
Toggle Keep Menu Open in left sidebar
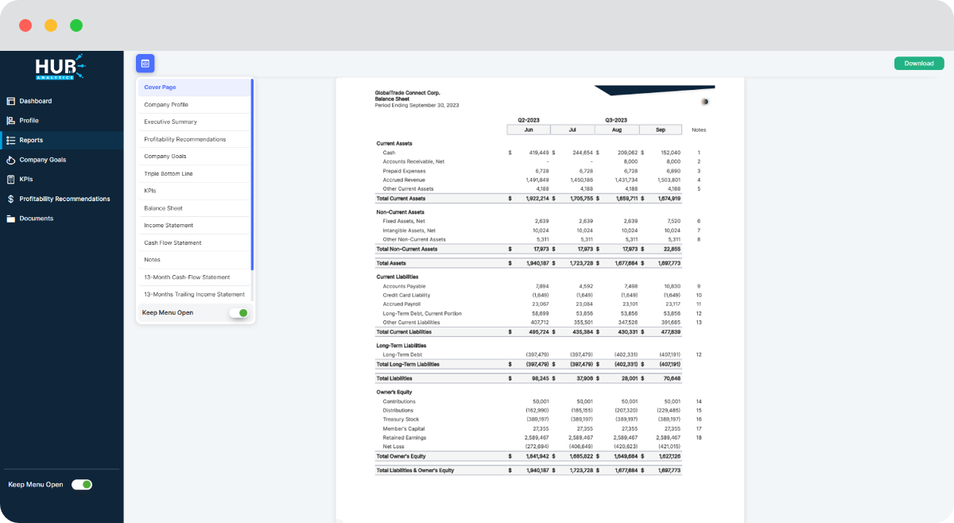click(82, 484)
